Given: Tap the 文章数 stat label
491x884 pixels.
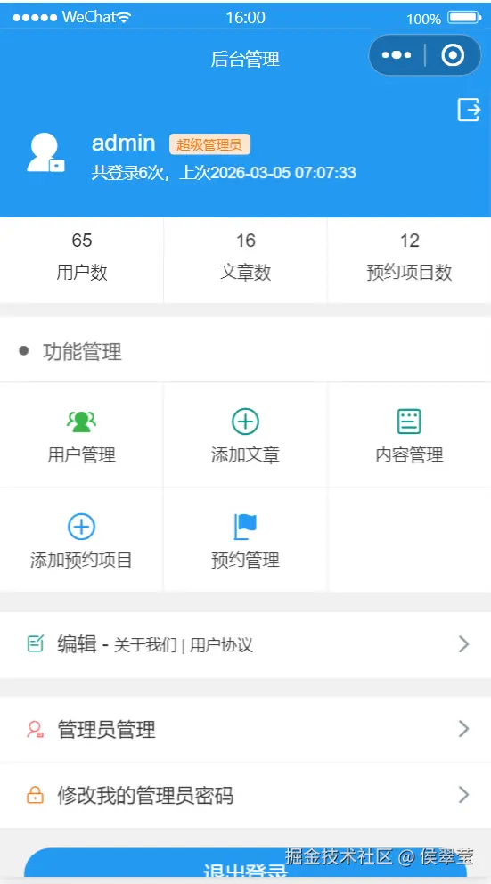Looking at the screenshot, I should click(245, 273).
